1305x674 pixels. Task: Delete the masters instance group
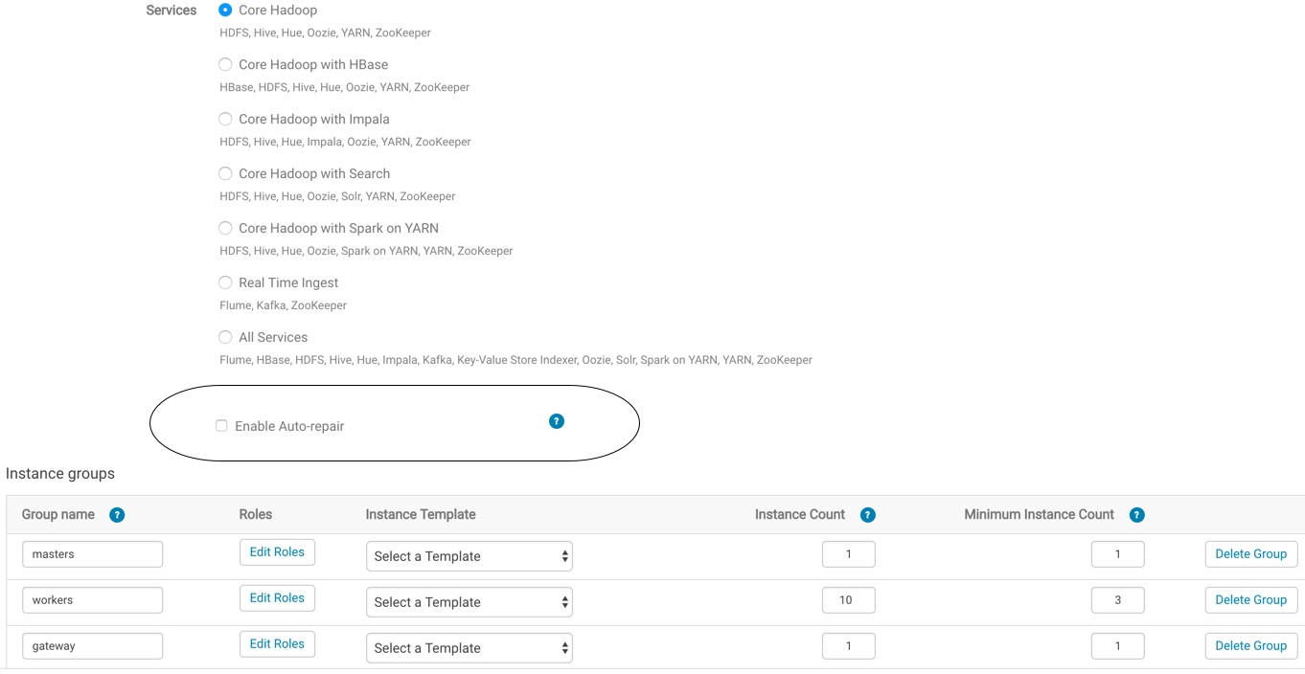(1250, 554)
